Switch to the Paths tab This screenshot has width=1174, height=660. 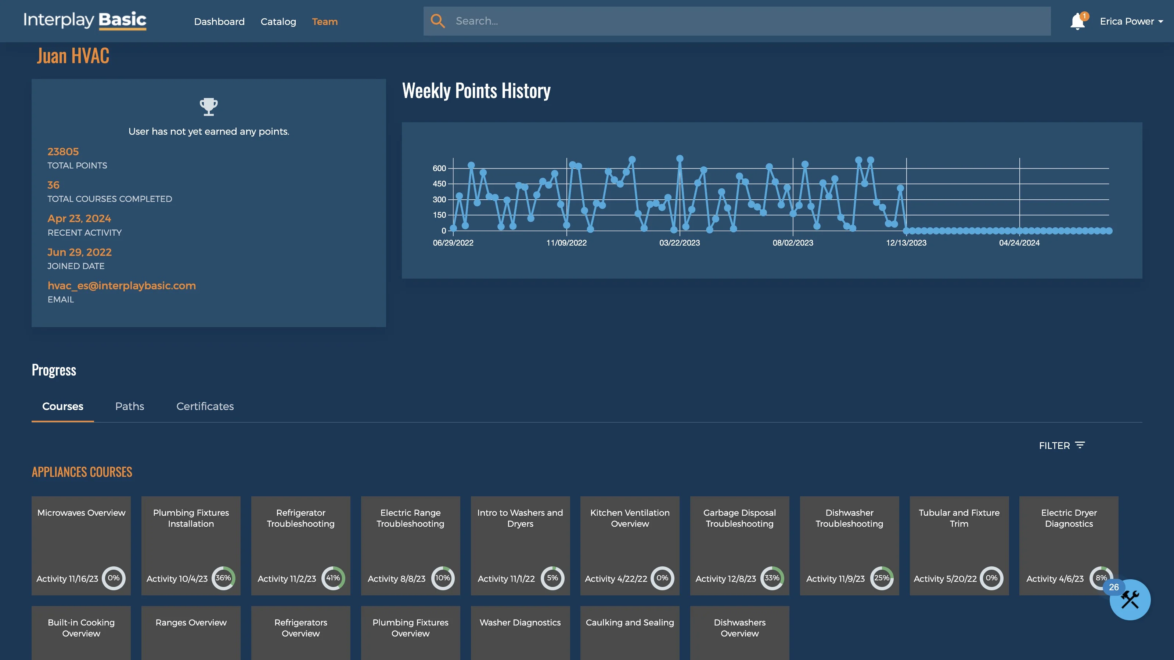(129, 406)
